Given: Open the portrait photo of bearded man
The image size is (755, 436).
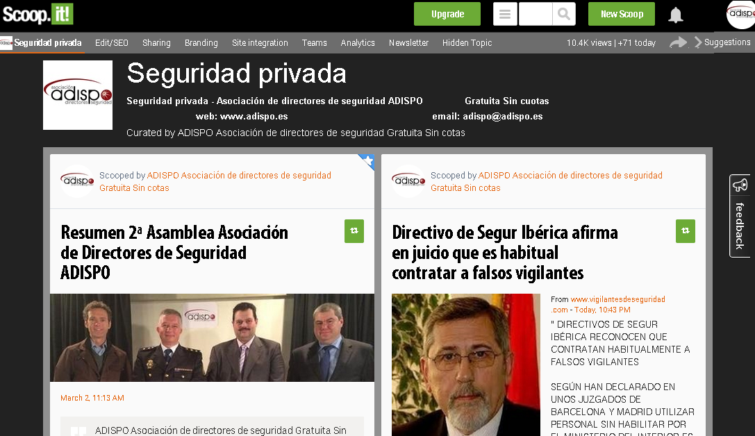Looking at the screenshot, I should [x=466, y=364].
